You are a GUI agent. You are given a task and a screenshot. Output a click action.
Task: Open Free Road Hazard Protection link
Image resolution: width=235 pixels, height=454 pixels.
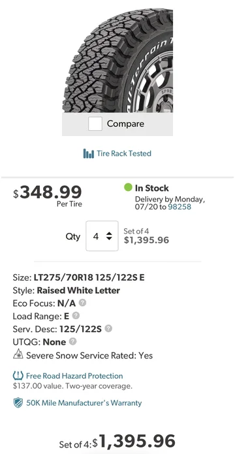(x=74, y=375)
